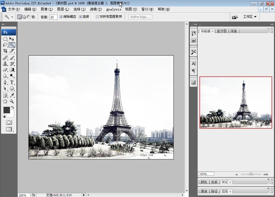
Task: Switch to the 直方图 tab
Action: tap(222, 31)
